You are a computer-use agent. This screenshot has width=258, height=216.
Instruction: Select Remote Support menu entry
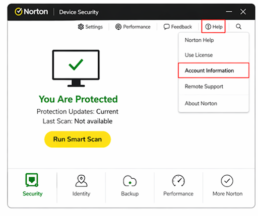214,87
